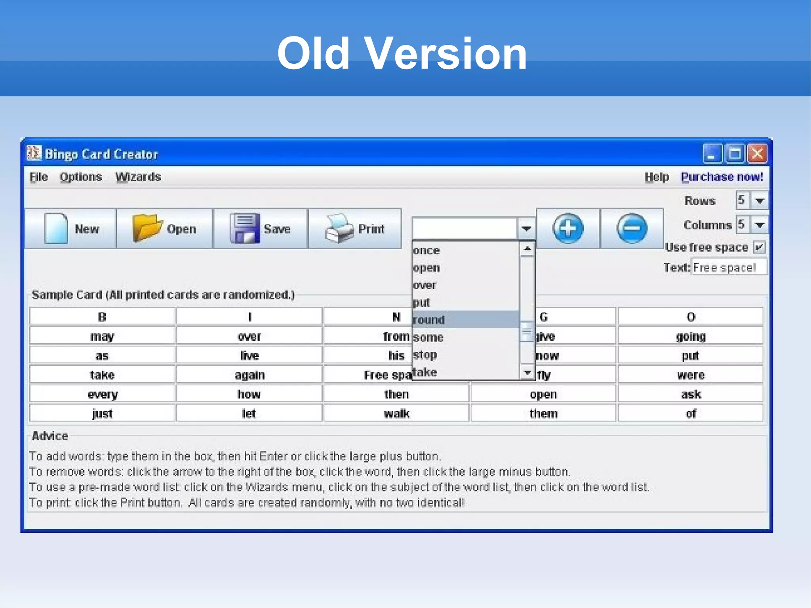Open the Help menu
This screenshot has width=811, height=608.
[x=656, y=177]
